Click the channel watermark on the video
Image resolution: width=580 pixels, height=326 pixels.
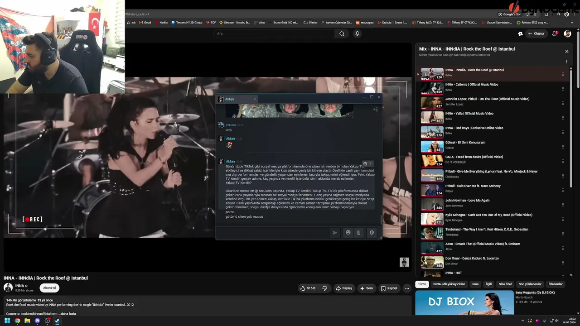[404, 262]
